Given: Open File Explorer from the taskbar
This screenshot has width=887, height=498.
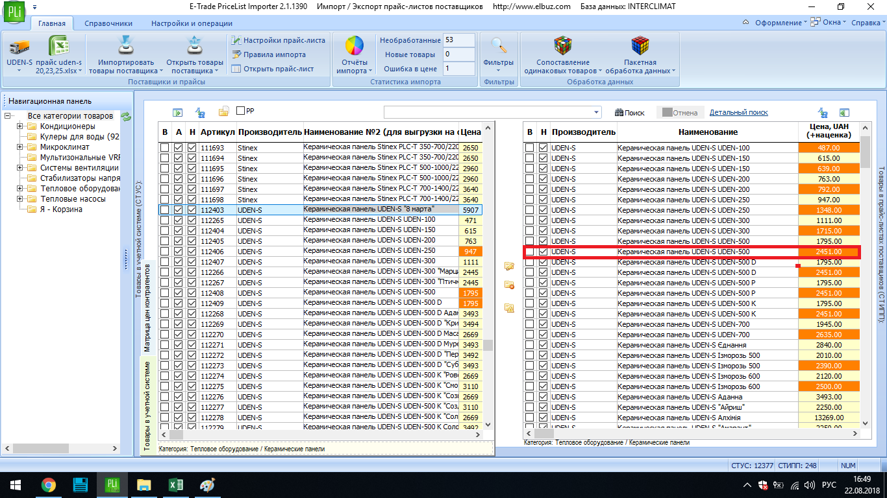Looking at the screenshot, I should pos(144,485).
